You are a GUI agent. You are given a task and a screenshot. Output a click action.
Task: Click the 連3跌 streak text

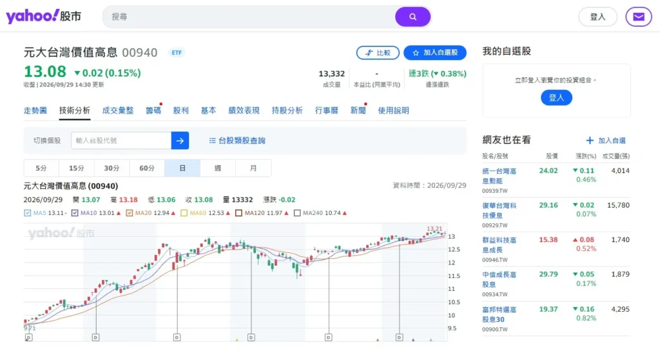(438, 74)
